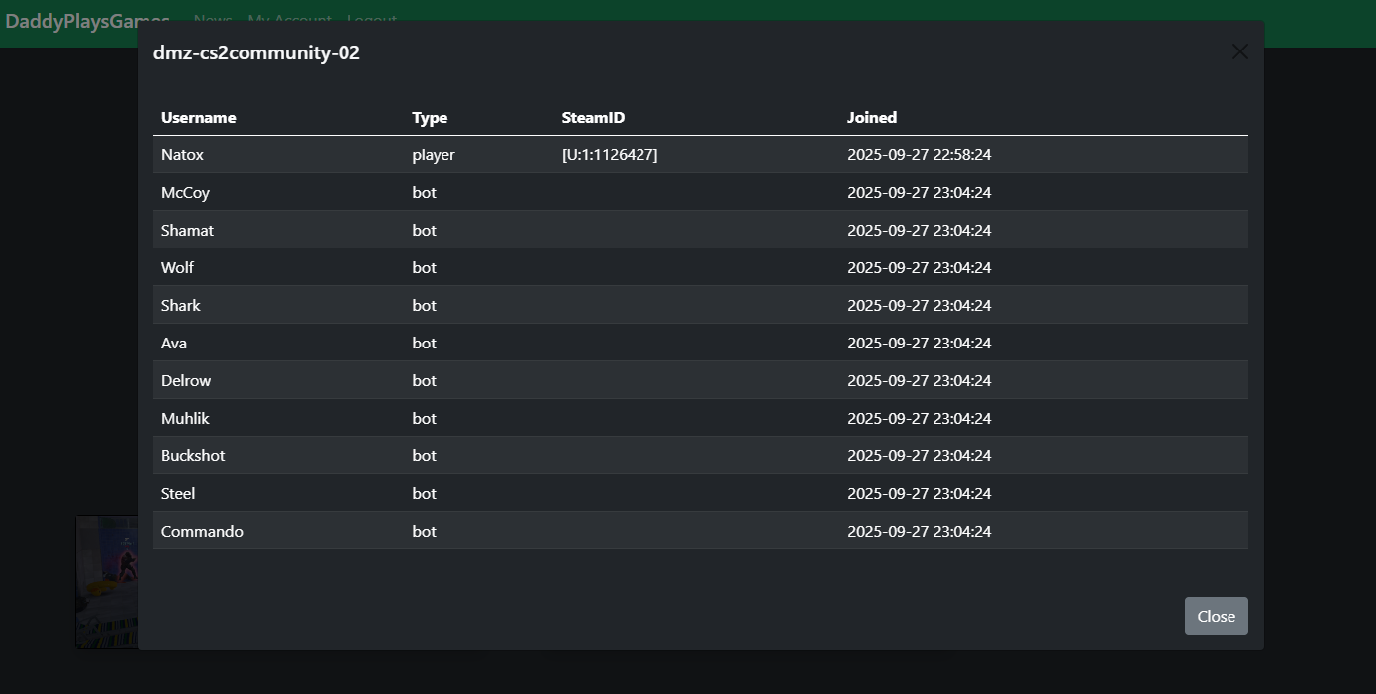Click the SteamID value [U:1:1126427]
1376x694 pixels.
click(609, 154)
